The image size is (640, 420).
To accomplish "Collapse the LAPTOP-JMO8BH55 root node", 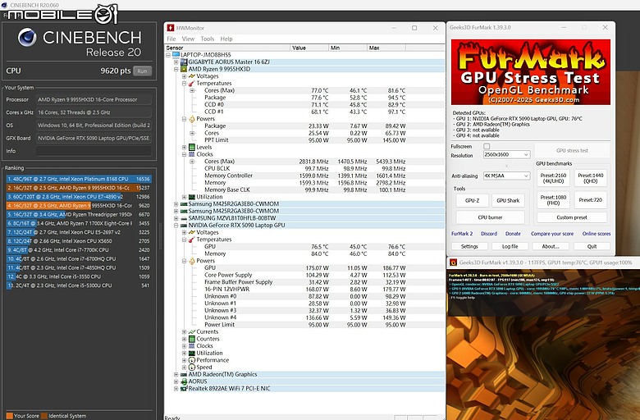I will coord(168,55).
